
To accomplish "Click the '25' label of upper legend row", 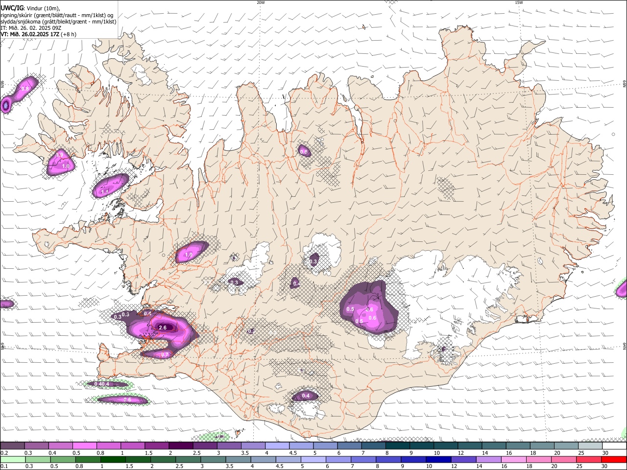I will click(x=580, y=453).
